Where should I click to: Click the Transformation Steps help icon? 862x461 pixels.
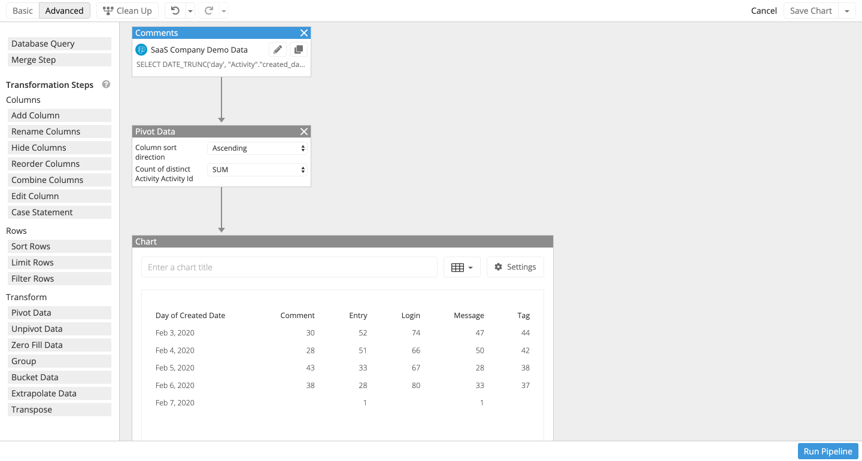[106, 84]
